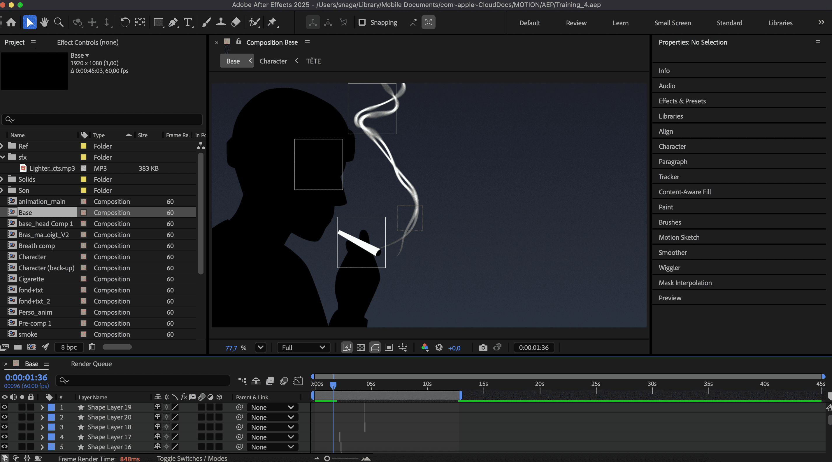Select the Puppet Pin tool

[272, 22]
